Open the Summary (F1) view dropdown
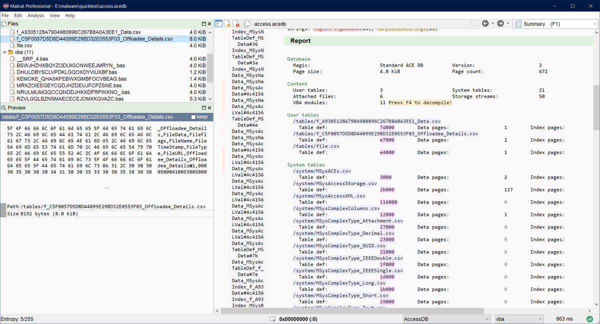Viewport: 600px width, 324px height. coord(555,24)
